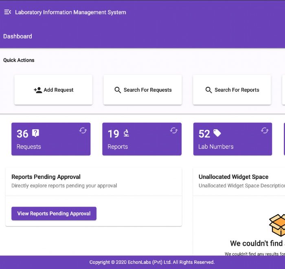The width and height of the screenshot is (285, 269).
Task: Refresh the Reports counter card
Action: pyautogui.click(x=174, y=130)
